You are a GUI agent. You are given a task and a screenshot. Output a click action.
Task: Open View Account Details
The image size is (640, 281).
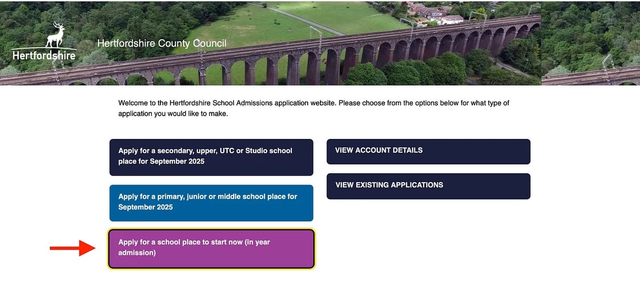[x=428, y=151]
